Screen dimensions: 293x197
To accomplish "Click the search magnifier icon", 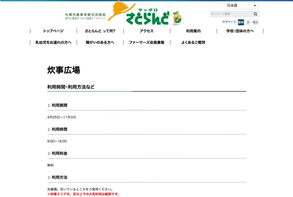I will 255,14.
